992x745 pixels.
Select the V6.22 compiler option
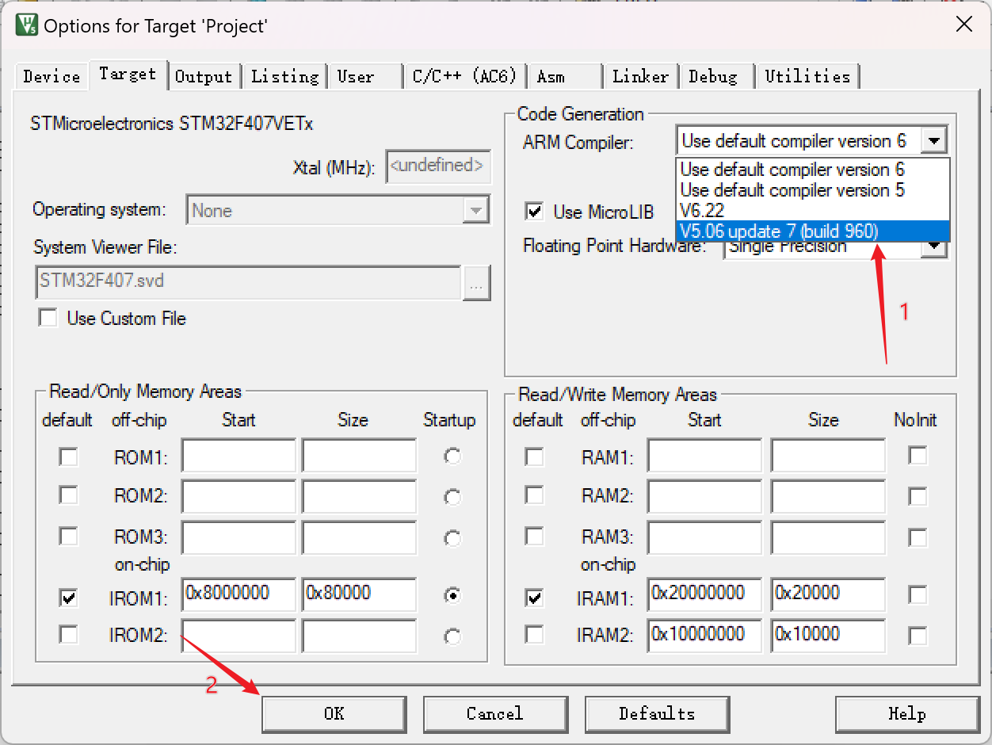[x=812, y=211]
